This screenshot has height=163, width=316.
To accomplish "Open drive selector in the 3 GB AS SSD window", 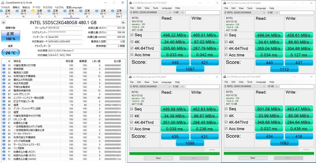I will click(x=245, y=12).
